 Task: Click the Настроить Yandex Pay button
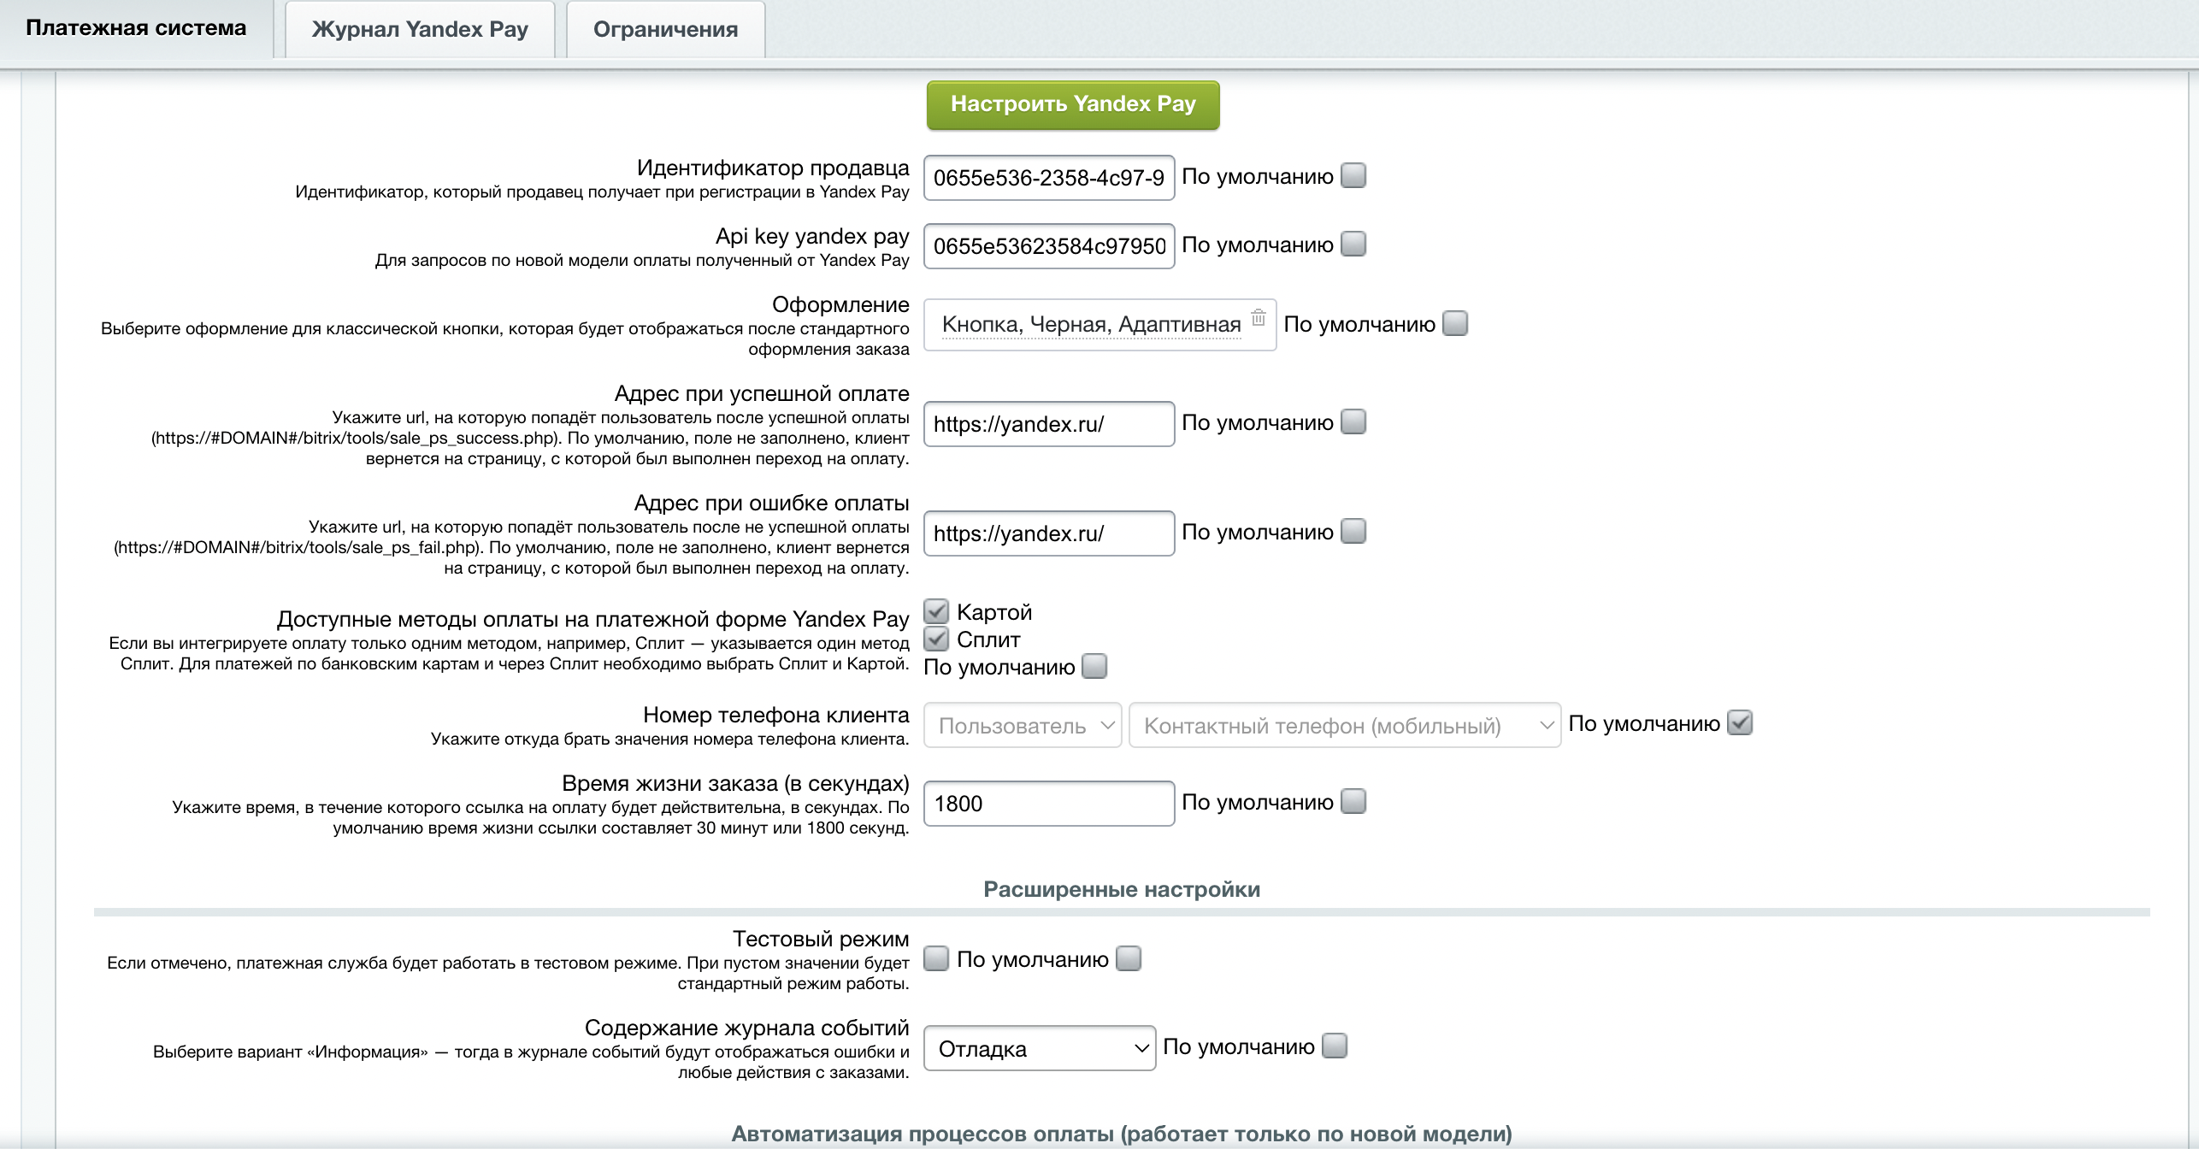pyautogui.click(x=1073, y=104)
